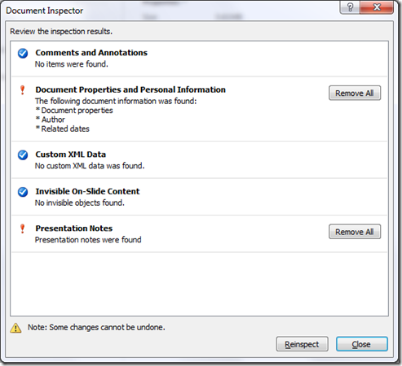The width and height of the screenshot is (402, 366).
Task: Select the Comments and Annotations heading
Action: click(x=91, y=53)
